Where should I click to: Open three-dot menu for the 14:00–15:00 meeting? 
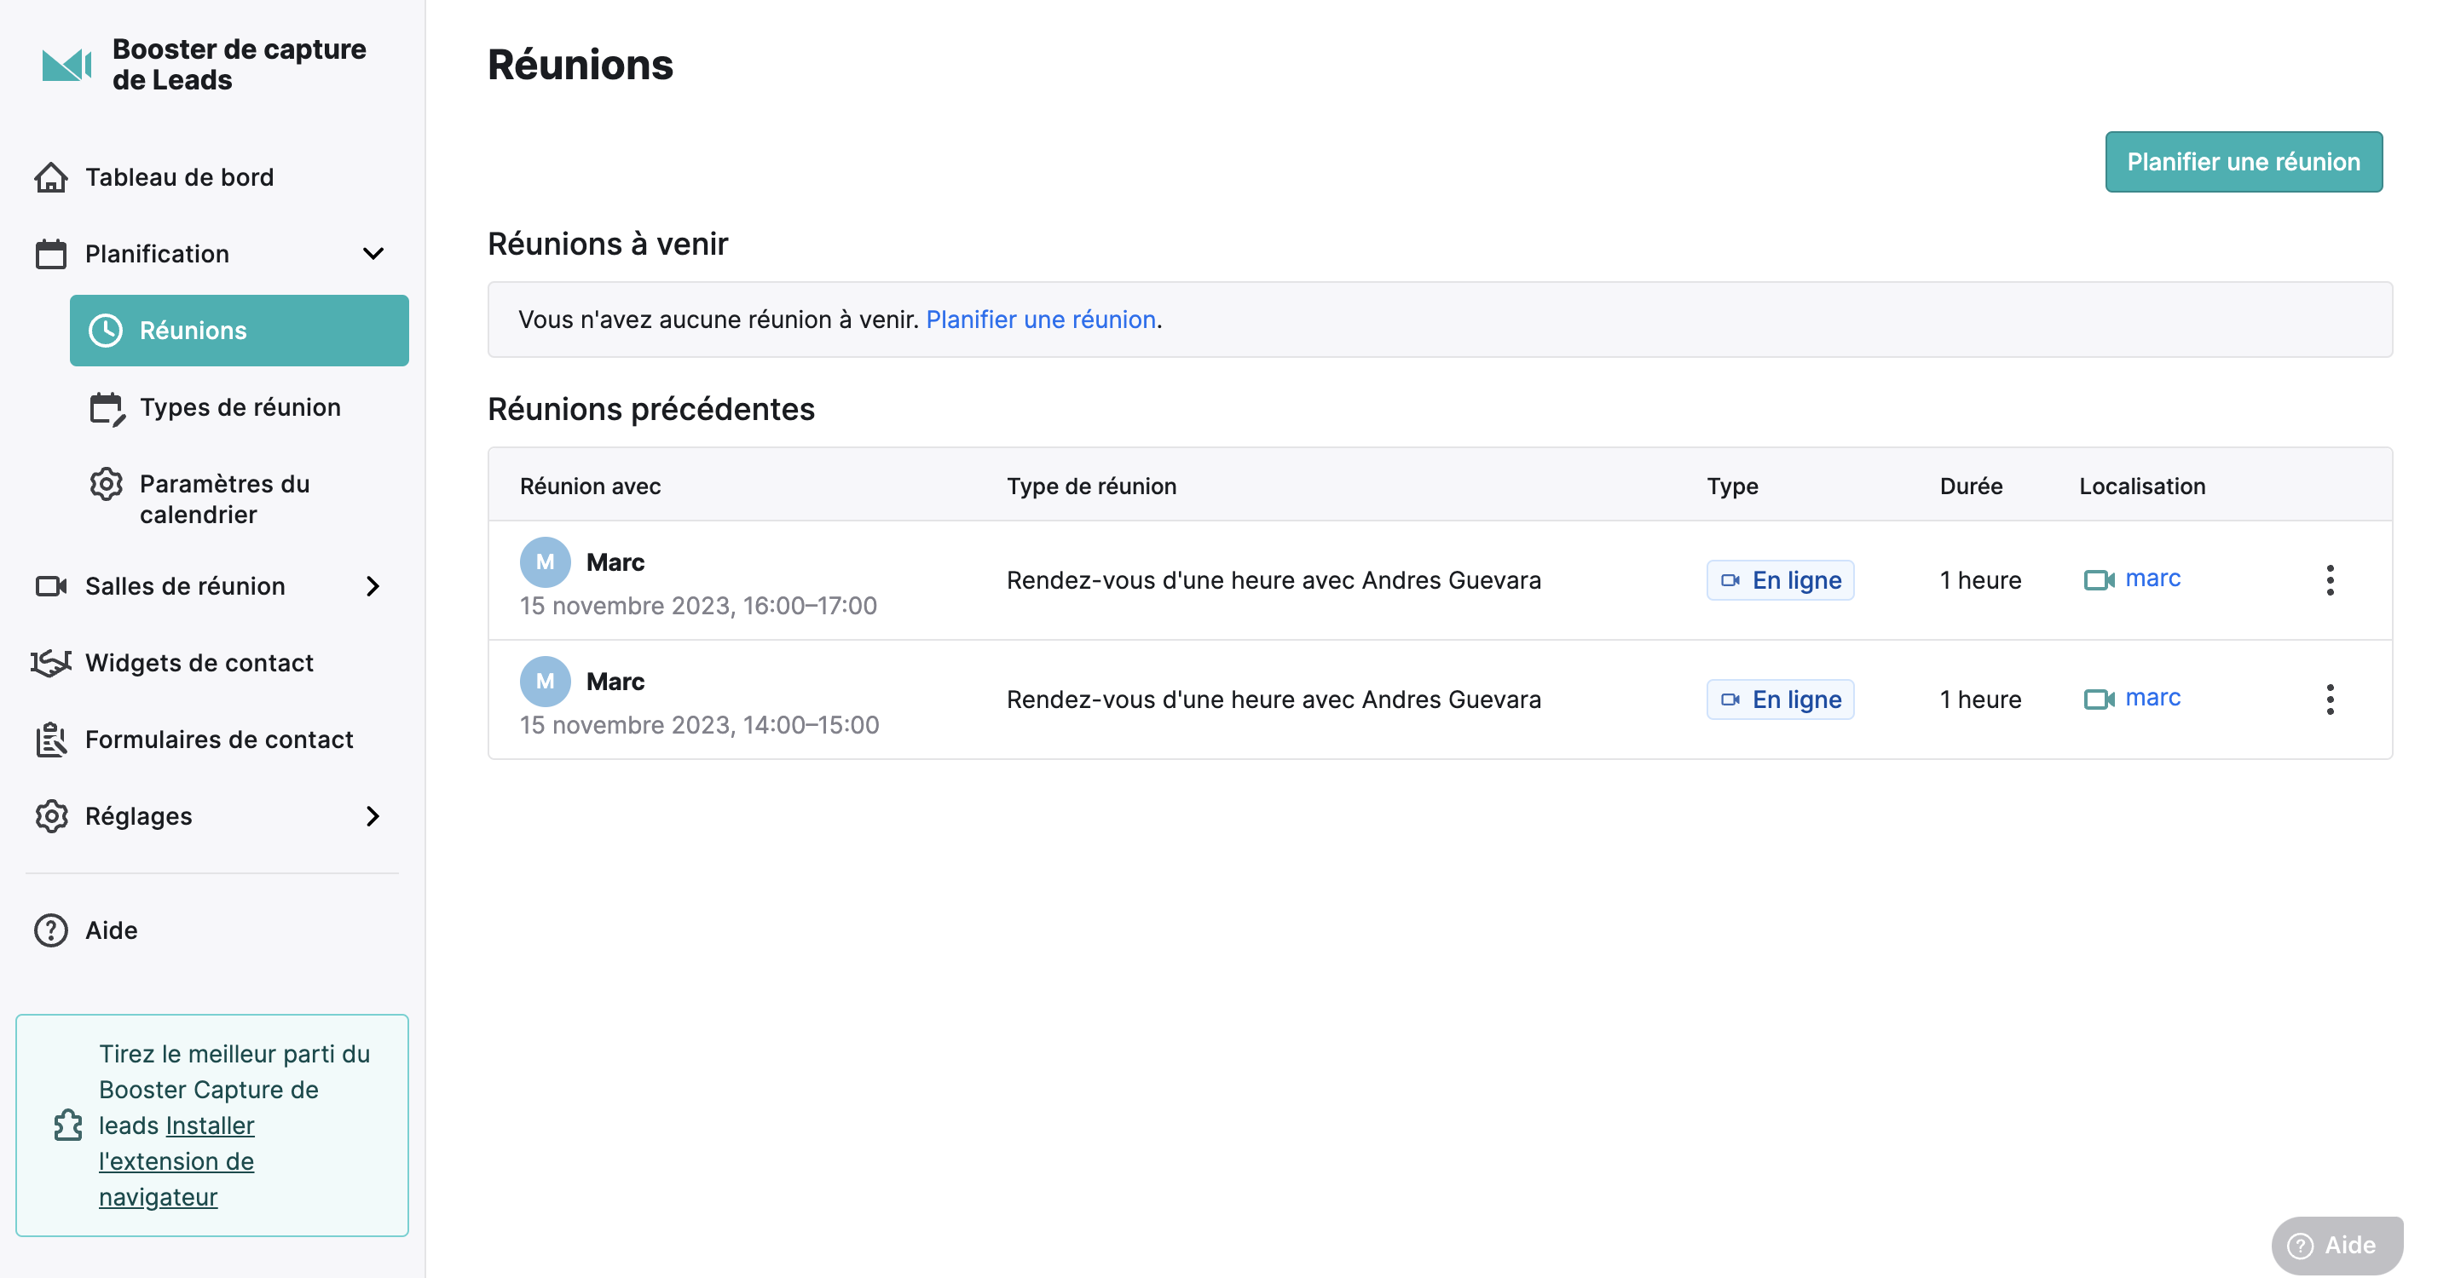[2331, 699]
